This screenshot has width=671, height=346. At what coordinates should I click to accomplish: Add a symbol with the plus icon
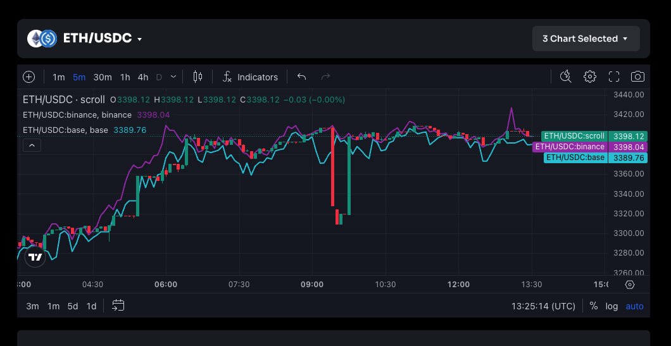tap(28, 77)
